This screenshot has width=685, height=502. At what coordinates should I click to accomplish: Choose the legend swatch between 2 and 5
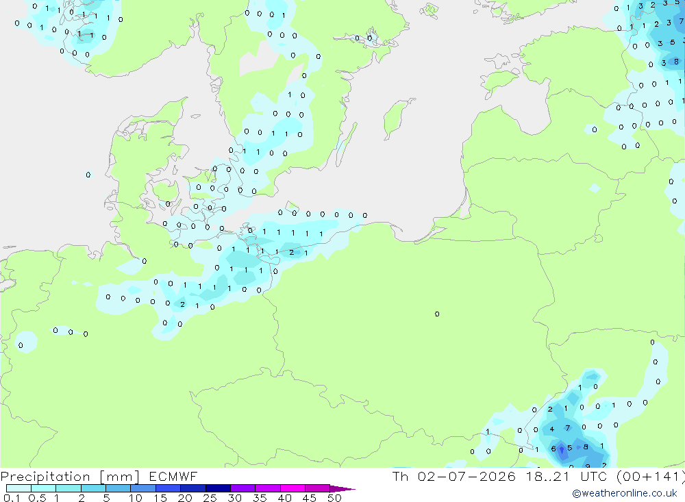[93, 488]
